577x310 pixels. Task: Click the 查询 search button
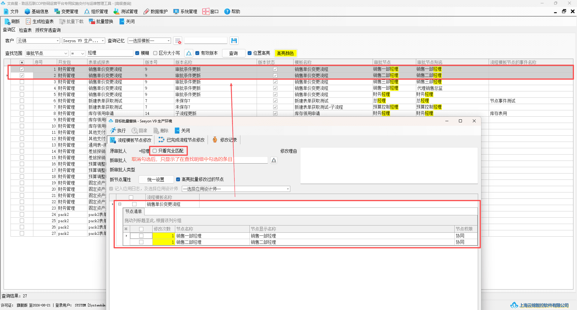pos(234,53)
